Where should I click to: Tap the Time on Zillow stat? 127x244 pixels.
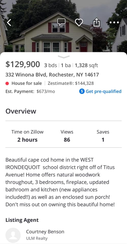coord(27,136)
